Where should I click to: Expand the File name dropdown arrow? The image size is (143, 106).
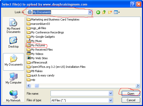(x=111, y=93)
